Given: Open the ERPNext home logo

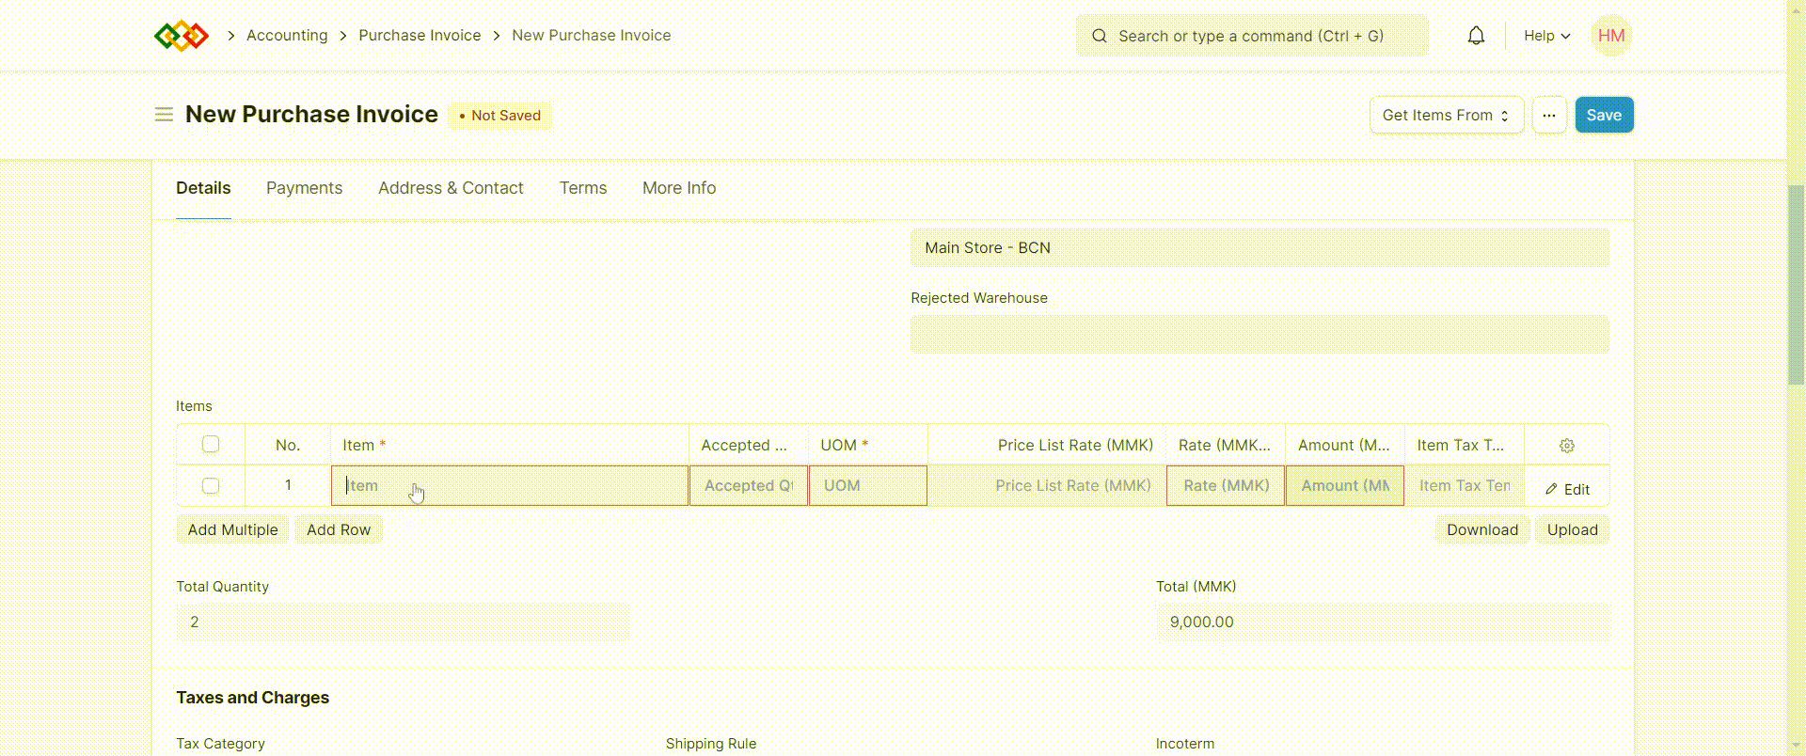Looking at the screenshot, I should 181,36.
